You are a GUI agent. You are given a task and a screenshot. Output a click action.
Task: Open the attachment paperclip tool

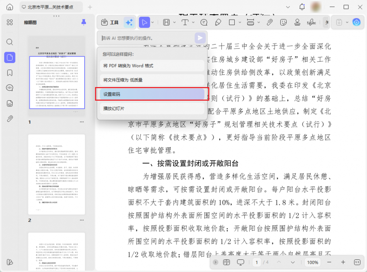pyautogui.click(x=269, y=22)
